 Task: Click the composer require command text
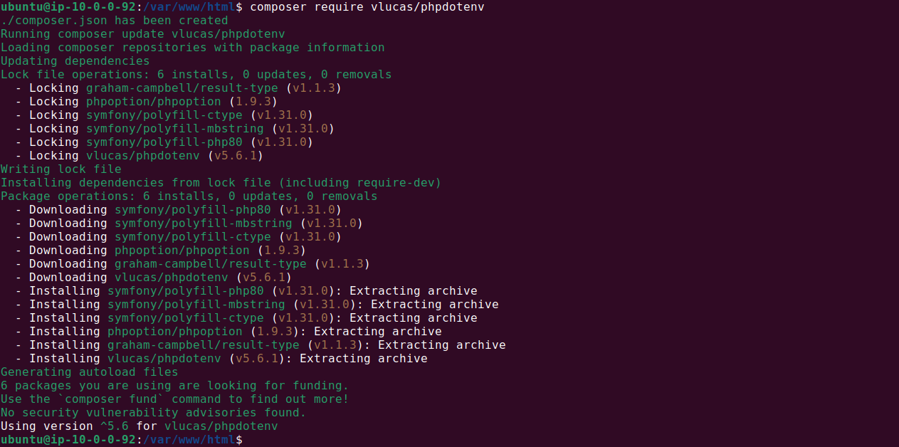(x=367, y=7)
